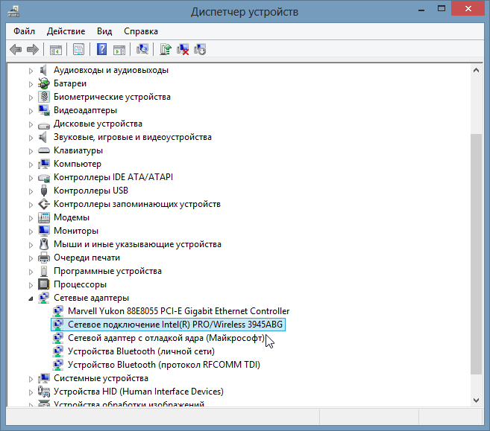Open the Файл menu

pyautogui.click(x=24, y=31)
